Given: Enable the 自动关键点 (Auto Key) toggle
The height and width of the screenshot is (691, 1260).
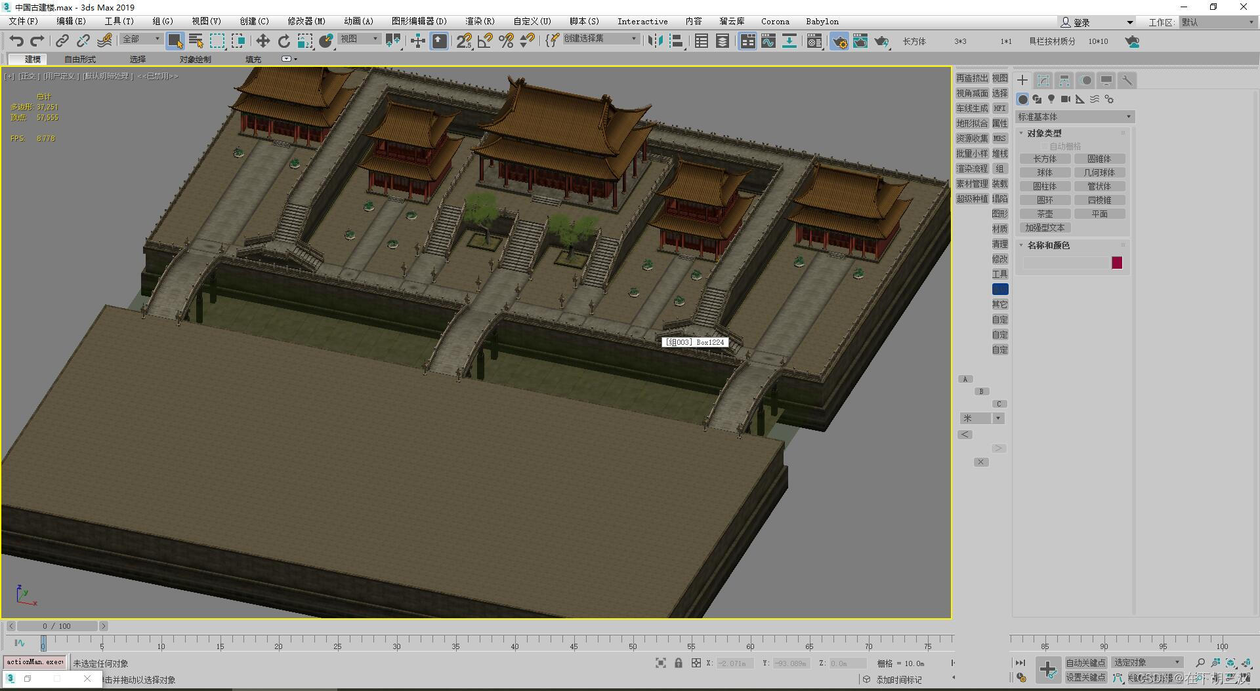Looking at the screenshot, I should click(x=1085, y=662).
